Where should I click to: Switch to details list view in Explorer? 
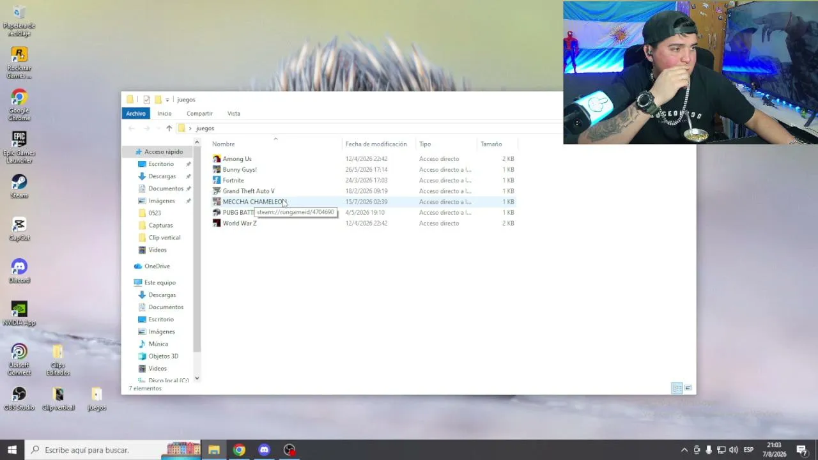click(677, 388)
